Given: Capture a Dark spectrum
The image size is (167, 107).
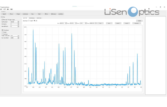Looking at the screenshot, I should point(40,14).
